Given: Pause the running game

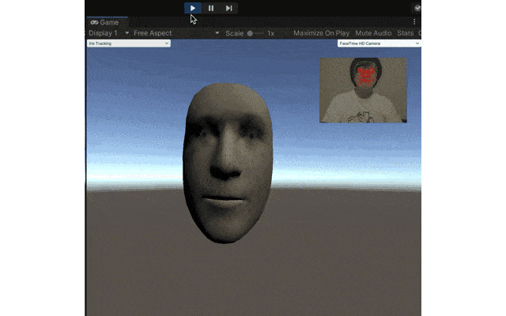Looking at the screenshot, I should (211, 8).
